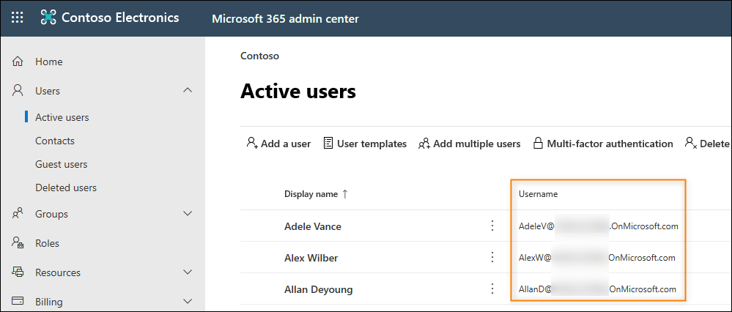Screen dimensions: 732x312
Task: Expand the Billing section chevron
Action: click(188, 301)
